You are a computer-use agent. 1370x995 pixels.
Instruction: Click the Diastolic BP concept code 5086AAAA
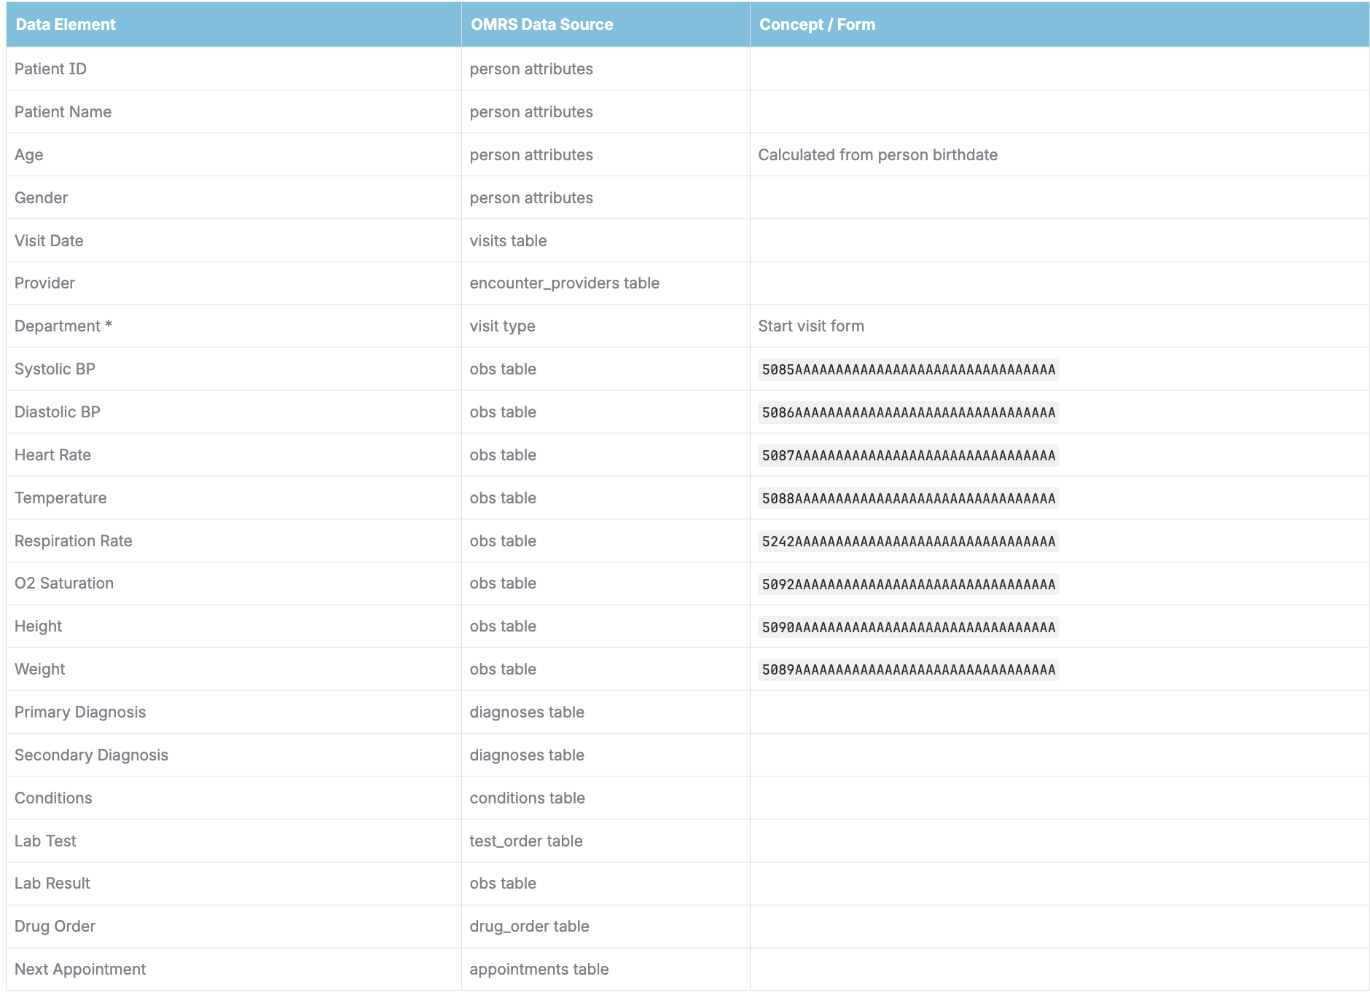908,413
